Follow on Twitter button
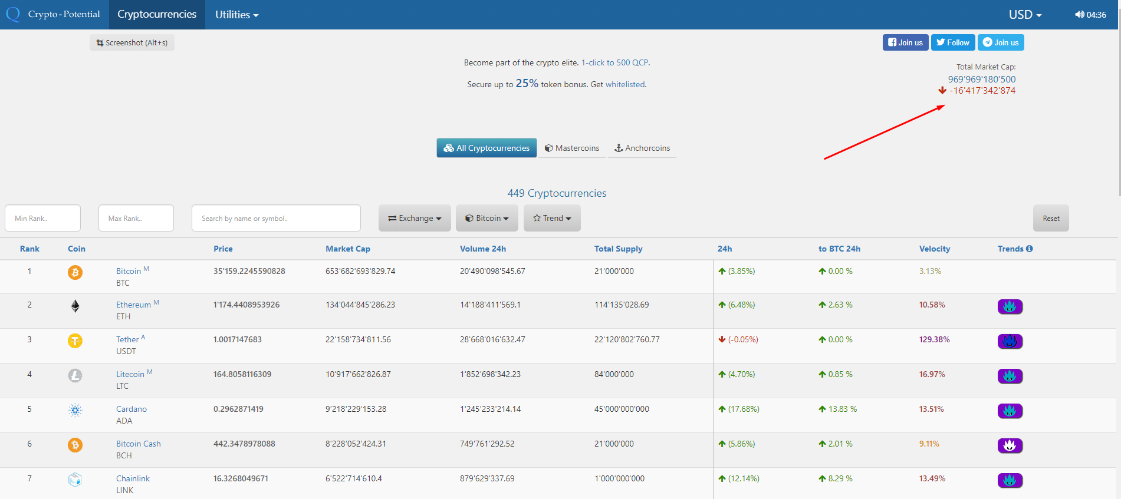Viewport: 1121px width, 499px height. 953,42
